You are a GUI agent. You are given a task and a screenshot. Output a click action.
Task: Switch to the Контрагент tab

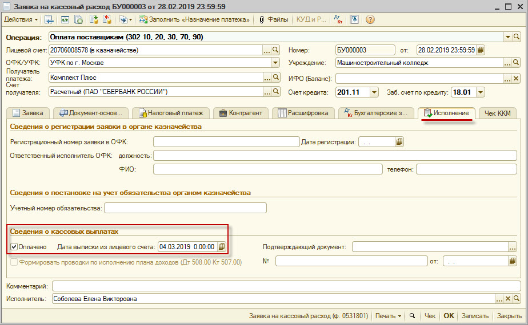click(x=241, y=113)
